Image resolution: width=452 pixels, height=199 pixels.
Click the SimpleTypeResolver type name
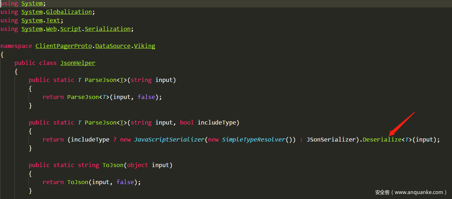pyautogui.click(x=254, y=140)
